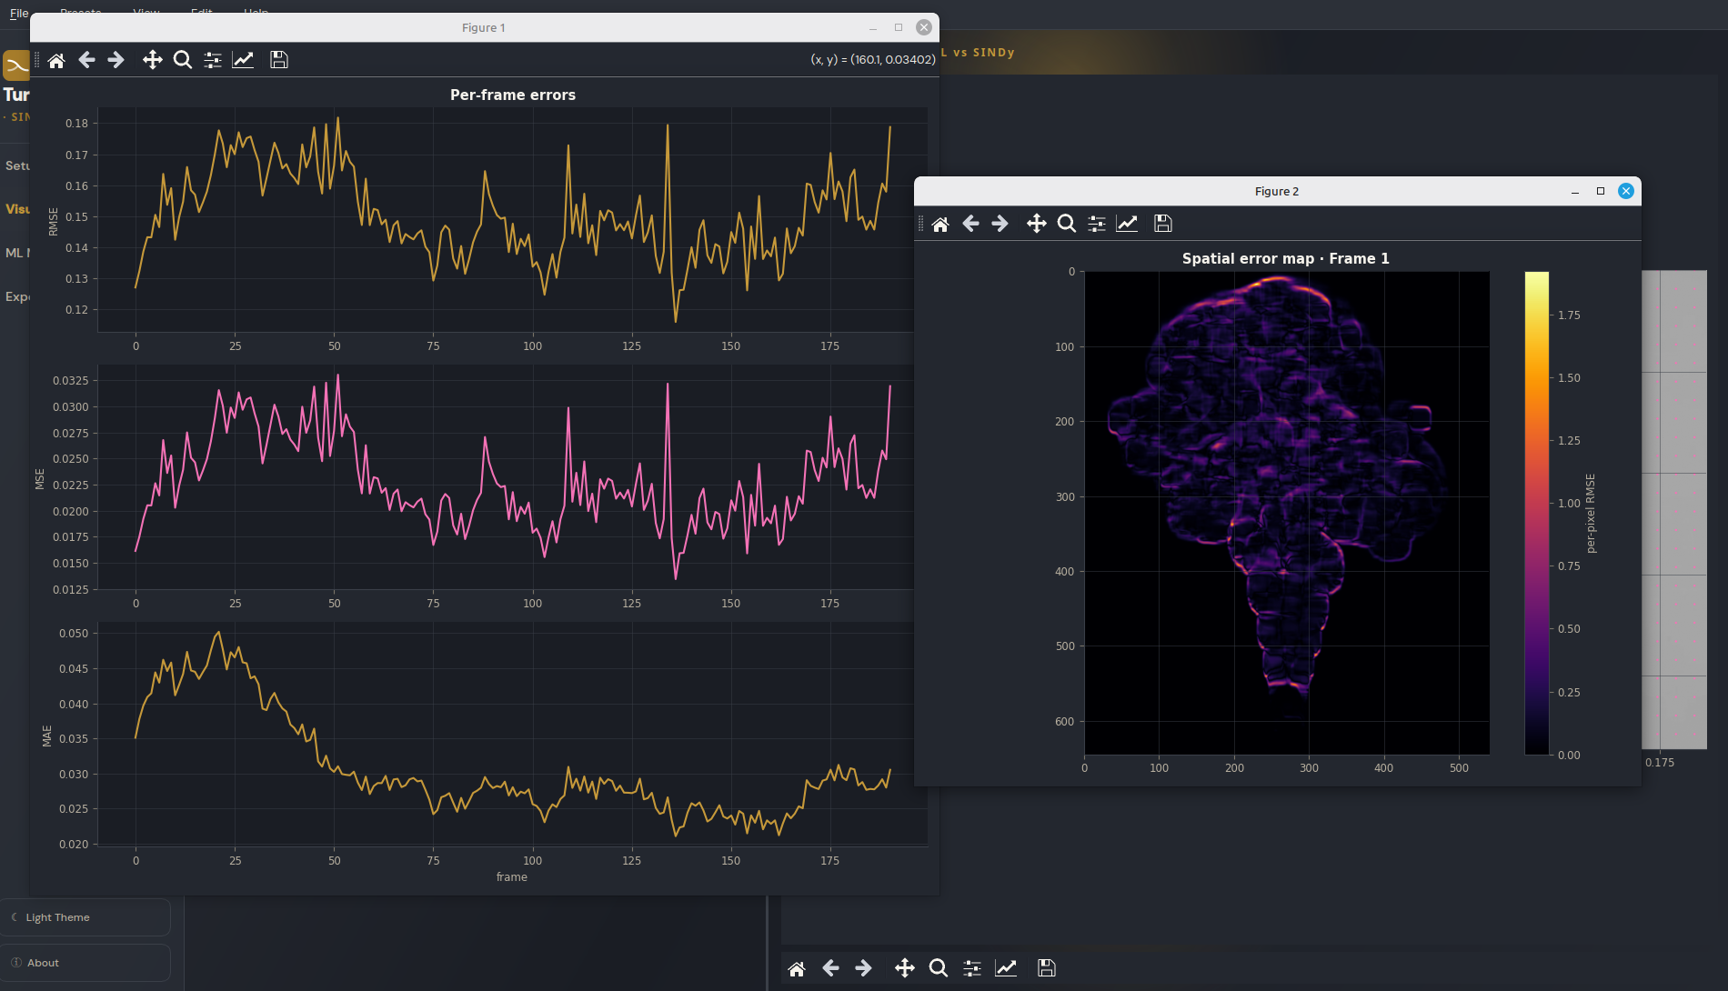This screenshot has width=1728, height=991.
Task: Close the Figure 1 window
Action: point(924,27)
